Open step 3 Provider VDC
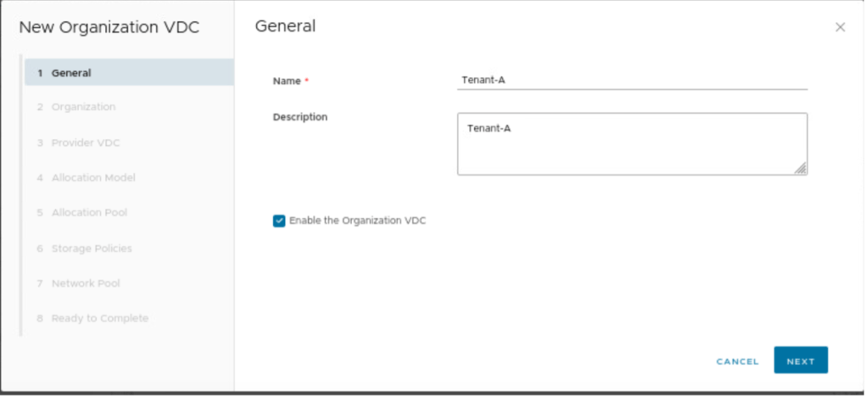Screen dimensions: 867x398 click(85, 143)
